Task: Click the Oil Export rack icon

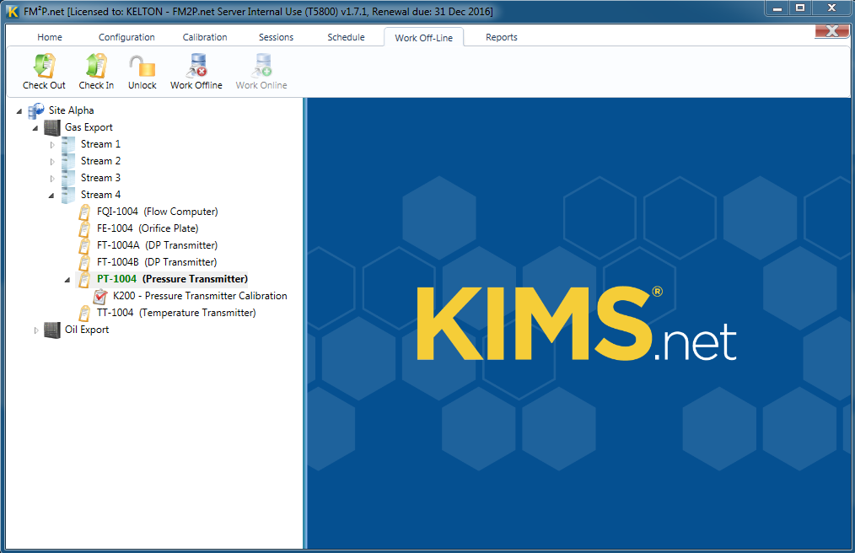Action: tap(51, 330)
